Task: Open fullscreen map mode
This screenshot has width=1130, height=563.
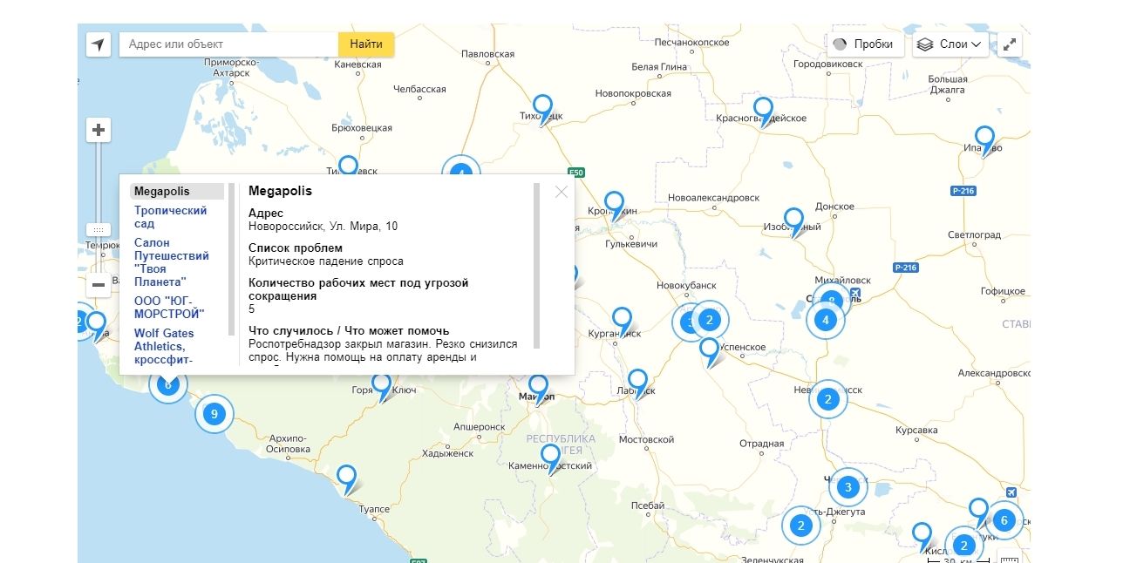Action: pos(1010,44)
